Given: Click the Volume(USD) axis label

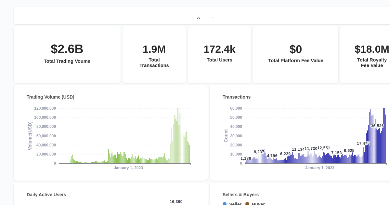Looking at the screenshot, I should point(30,136).
